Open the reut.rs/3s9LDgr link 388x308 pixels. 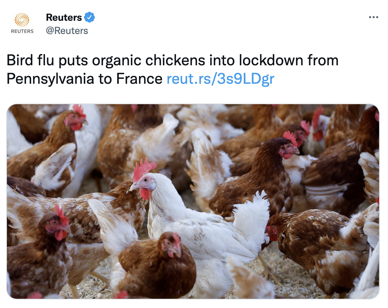click(220, 79)
